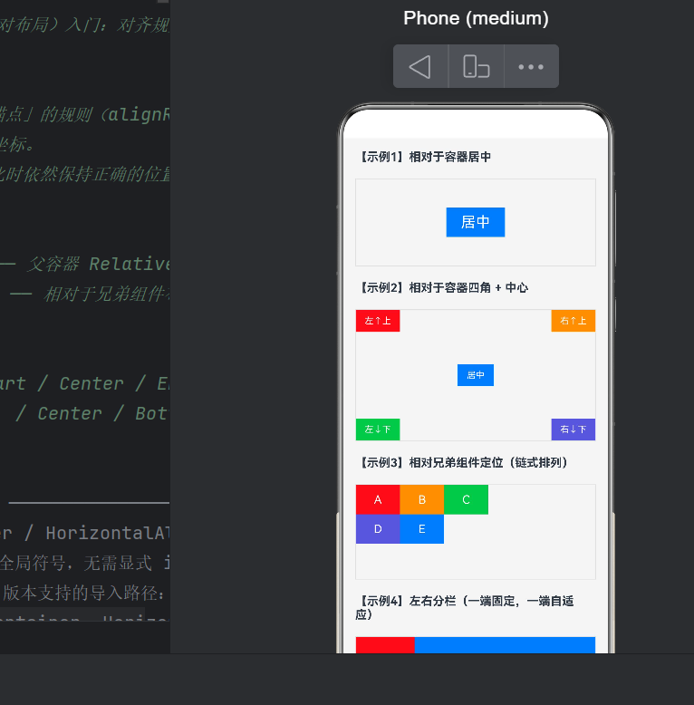This screenshot has height=705, width=694.
Task: Click the large blue 居中 box in example 1
Action: click(476, 222)
